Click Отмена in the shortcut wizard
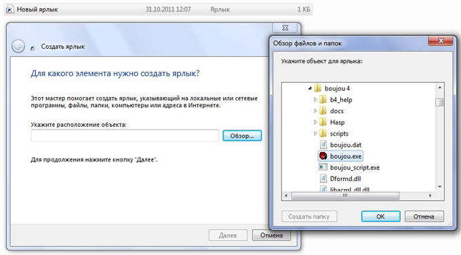Viewport: 461px width, 255px height. coord(271,235)
